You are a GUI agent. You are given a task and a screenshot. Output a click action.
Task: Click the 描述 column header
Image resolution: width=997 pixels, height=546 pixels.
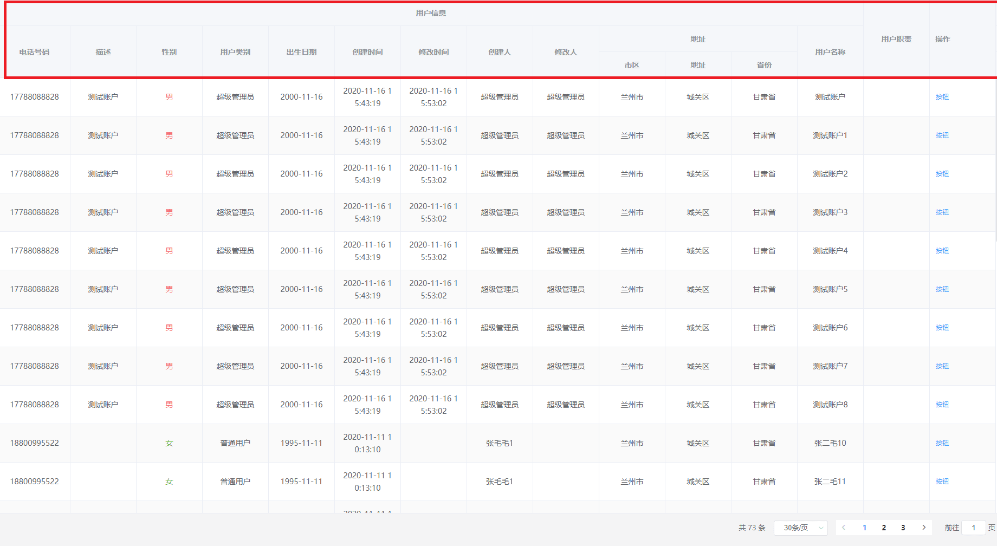(103, 52)
